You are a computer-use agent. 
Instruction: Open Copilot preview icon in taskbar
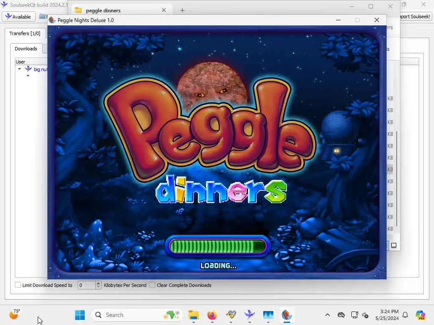[x=420, y=315]
